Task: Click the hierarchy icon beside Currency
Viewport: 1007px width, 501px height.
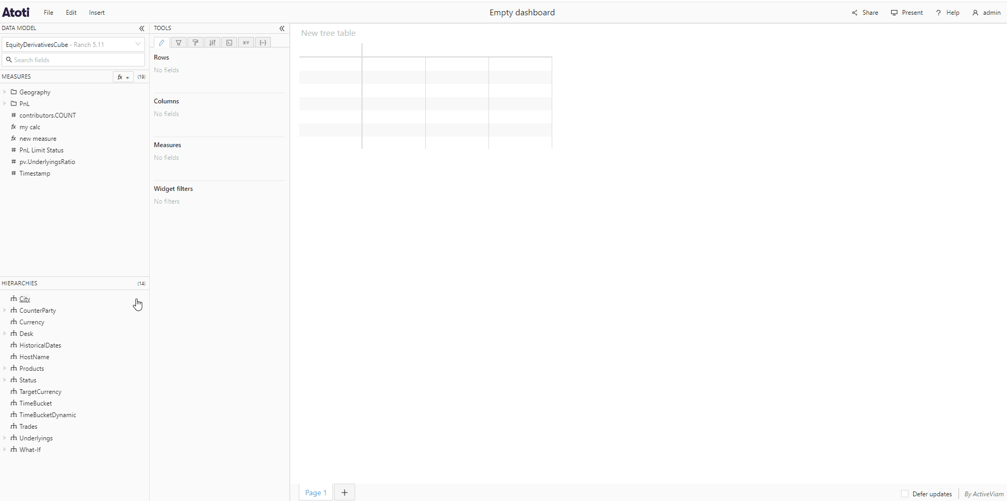Action: click(14, 322)
